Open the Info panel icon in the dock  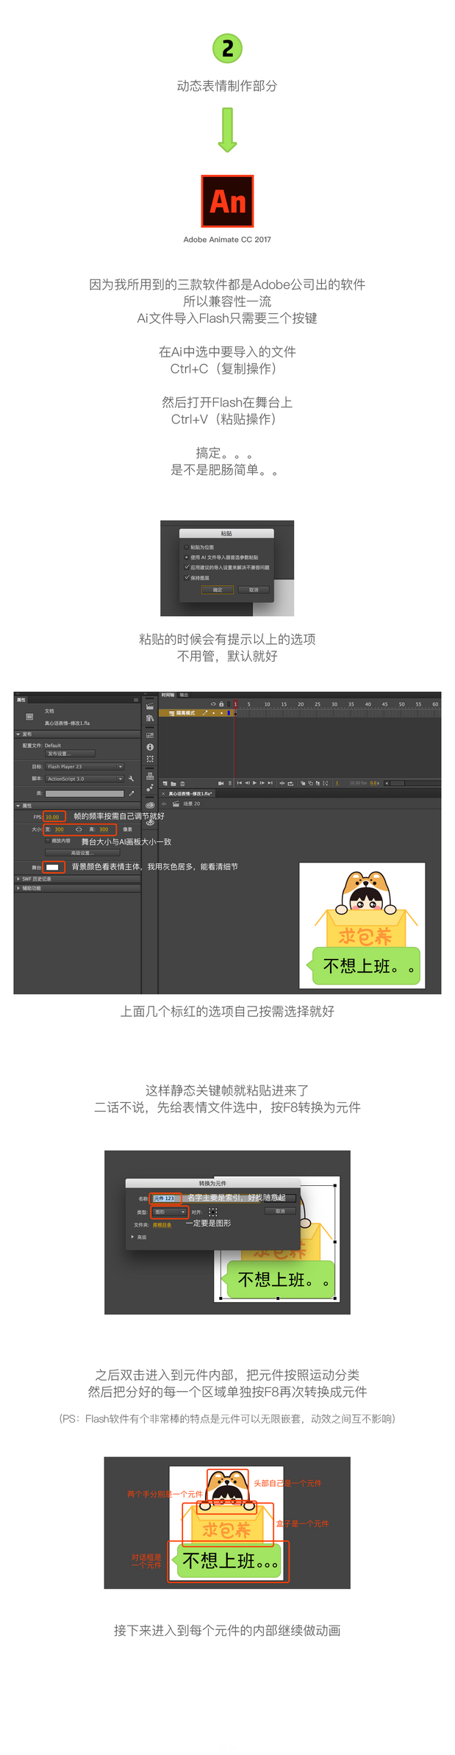(150, 747)
